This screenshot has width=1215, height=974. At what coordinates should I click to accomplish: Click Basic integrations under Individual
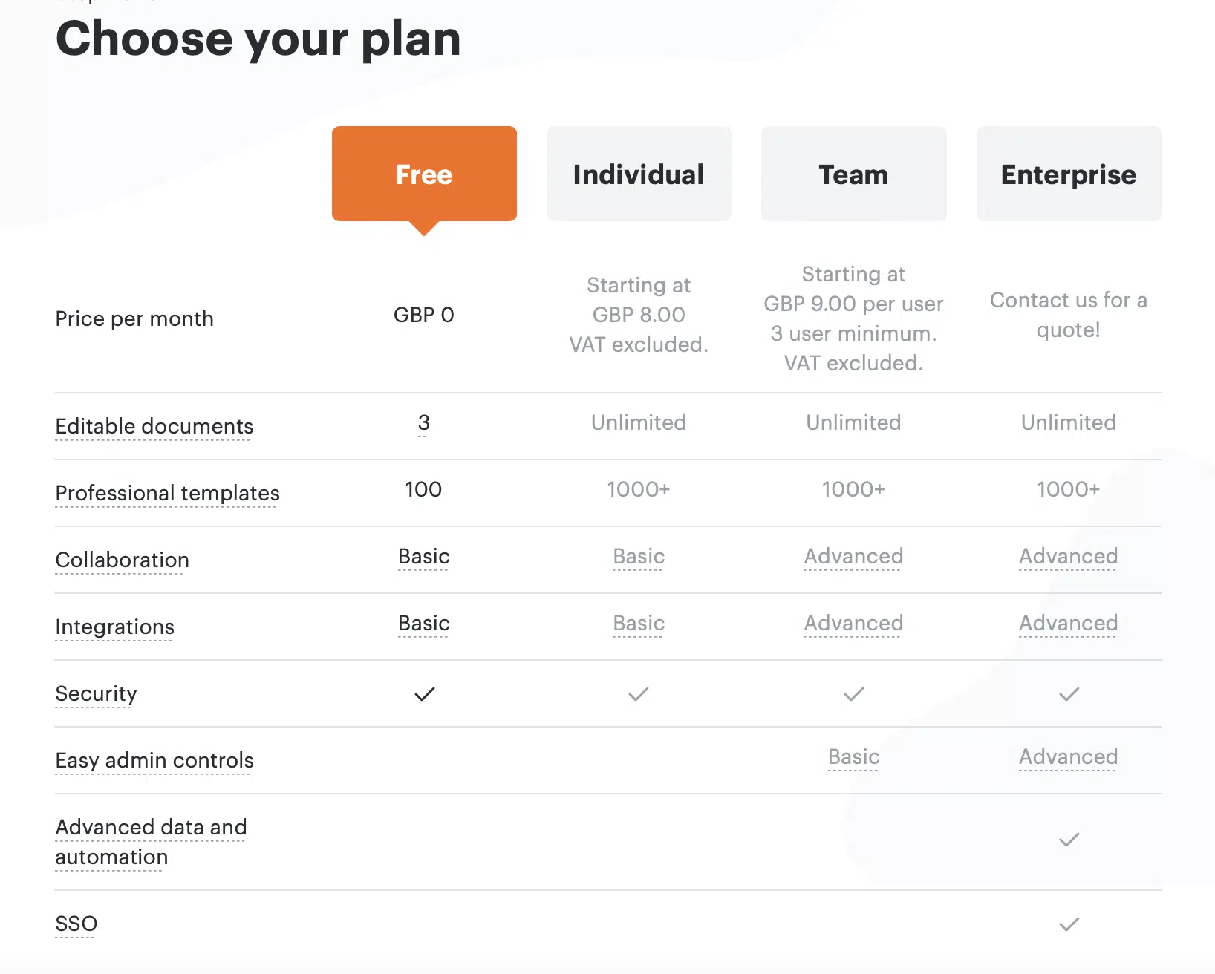(639, 623)
